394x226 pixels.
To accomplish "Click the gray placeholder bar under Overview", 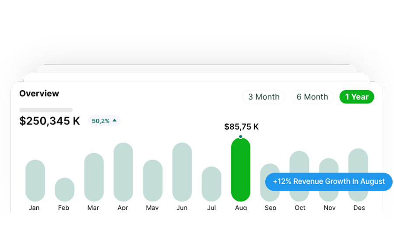I will click(x=46, y=110).
